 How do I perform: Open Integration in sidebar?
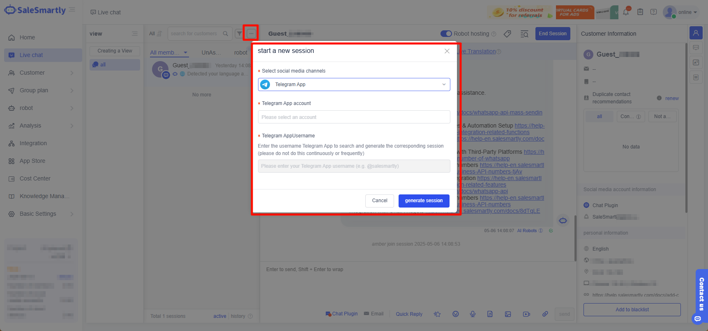pos(43,143)
